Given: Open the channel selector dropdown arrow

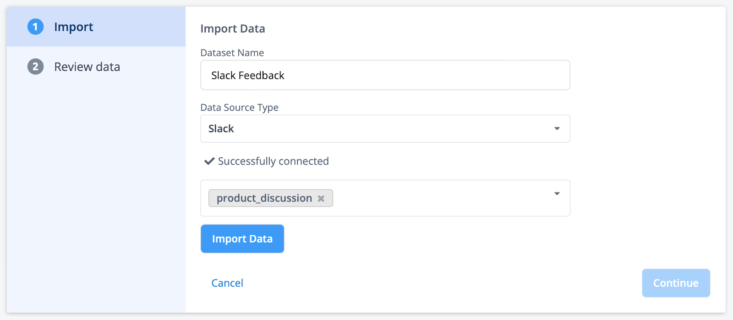Looking at the screenshot, I should [557, 194].
